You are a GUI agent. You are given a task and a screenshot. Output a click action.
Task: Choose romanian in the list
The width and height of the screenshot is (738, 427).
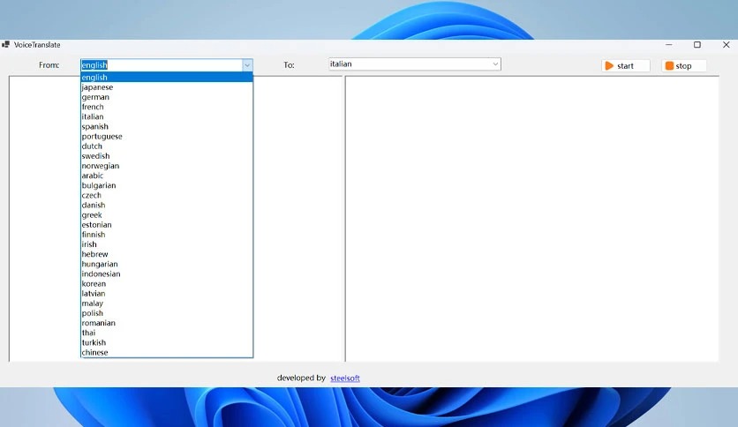click(x=167, y=323)
